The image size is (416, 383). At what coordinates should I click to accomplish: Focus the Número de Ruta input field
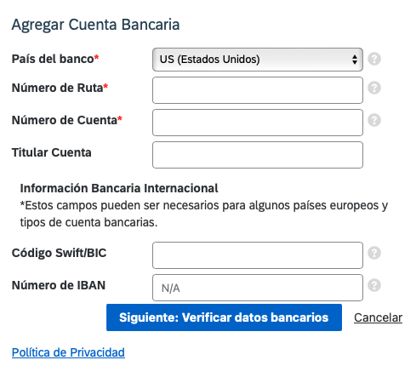[x=258, y=90]
